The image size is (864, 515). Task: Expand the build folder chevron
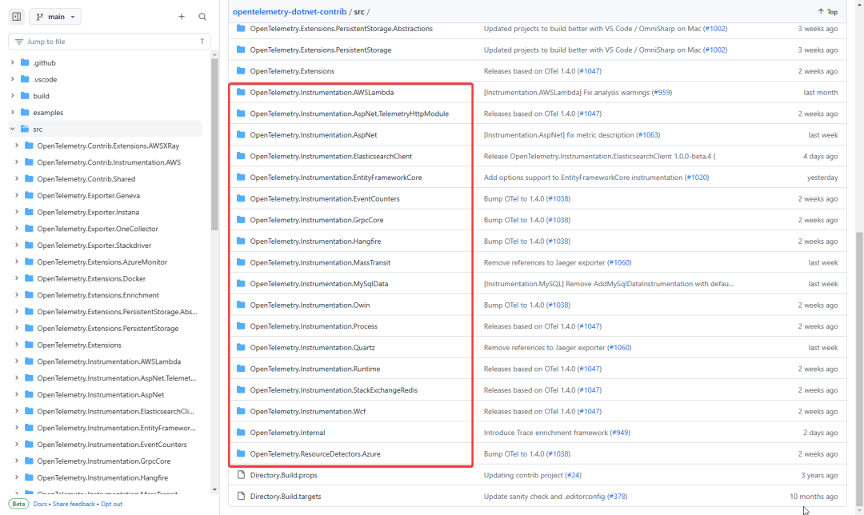[x=13, y=96]
